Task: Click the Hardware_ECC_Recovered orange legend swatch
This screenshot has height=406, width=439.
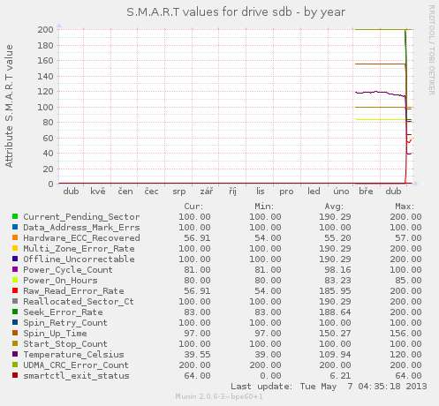Action: pyautogui.click(x=15, y=237)
